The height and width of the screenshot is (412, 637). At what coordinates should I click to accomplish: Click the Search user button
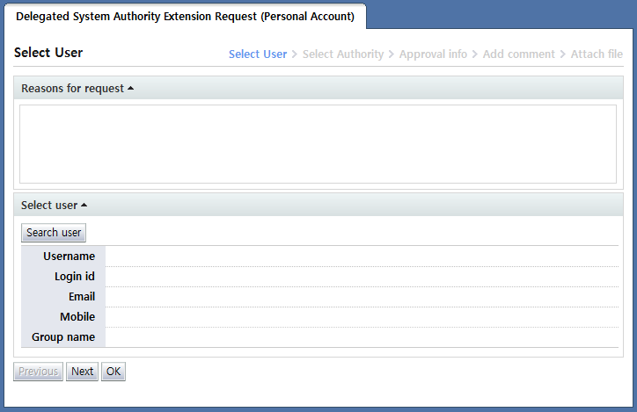click(54, 233)
